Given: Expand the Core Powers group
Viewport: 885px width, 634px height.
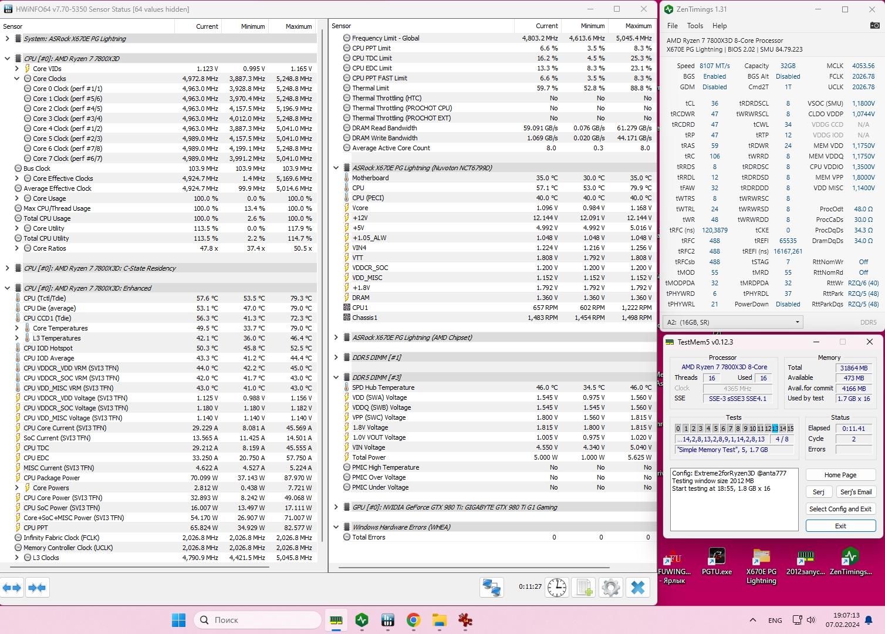Looking at the screenshot, I should (16, 488).
